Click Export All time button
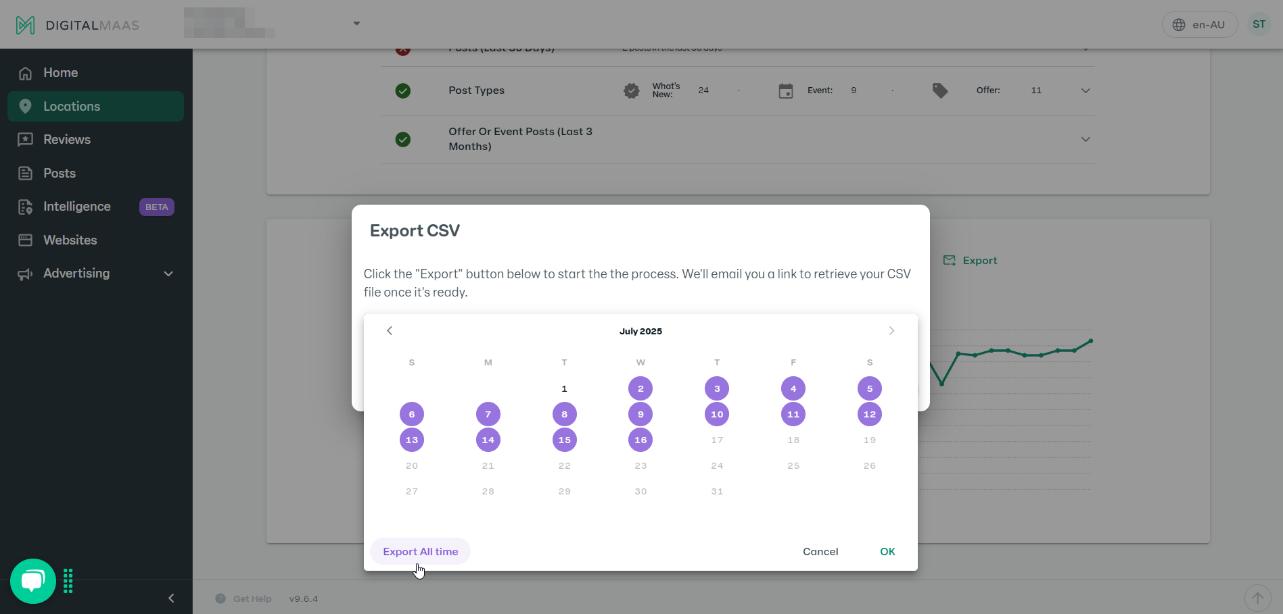The width and height of the screenshot is (1283, 614). tap(420, 551)
